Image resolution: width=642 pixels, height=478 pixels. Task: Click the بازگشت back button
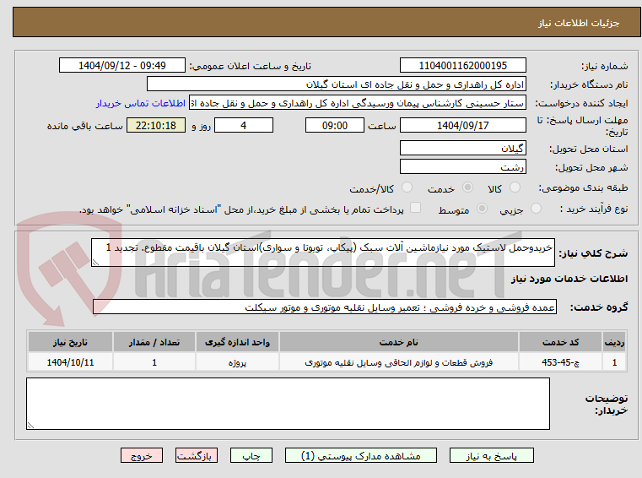tap(196, 455)
